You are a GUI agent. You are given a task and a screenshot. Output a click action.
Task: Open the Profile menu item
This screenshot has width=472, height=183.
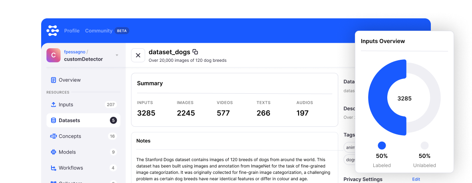coord(72,31)
